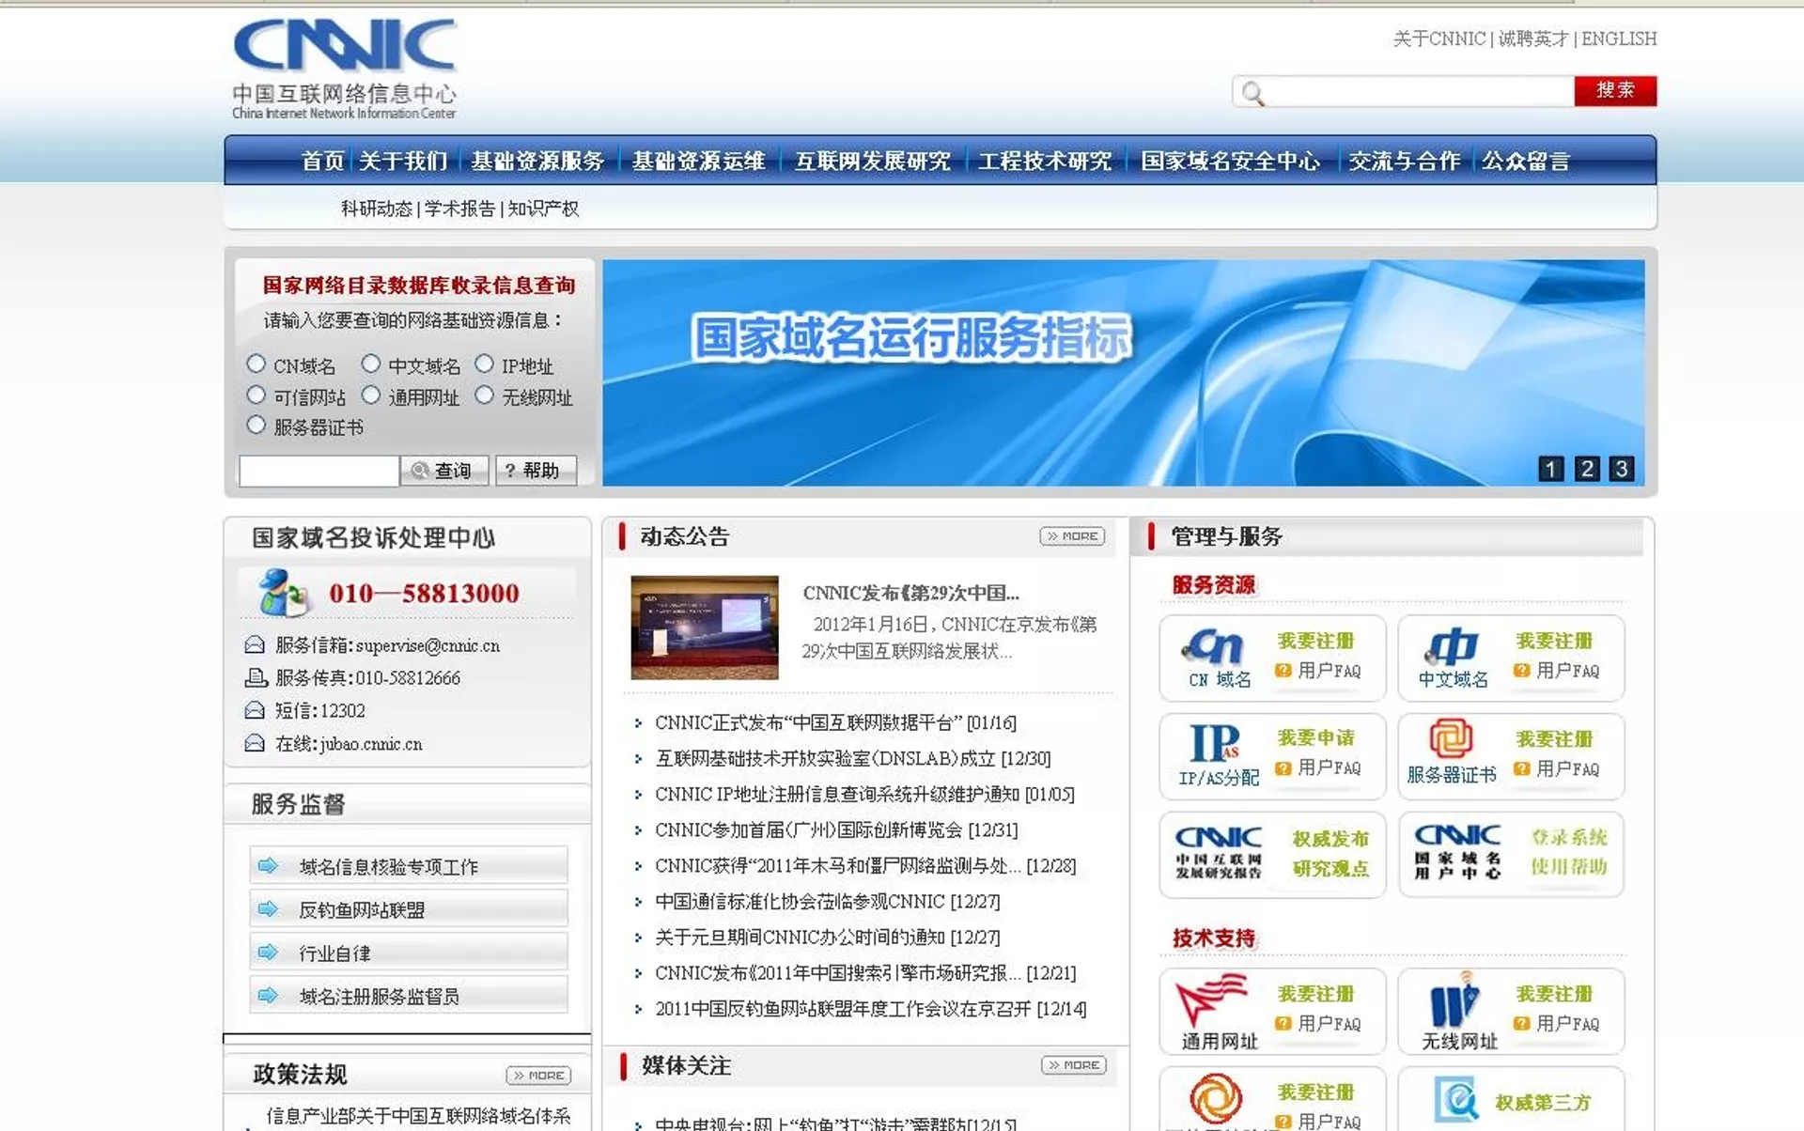Open the 学术报告 submenu link
The image size is (1804, 1131).
[459, 209]
